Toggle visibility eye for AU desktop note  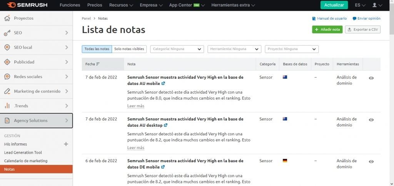click(x=371, y=120)
